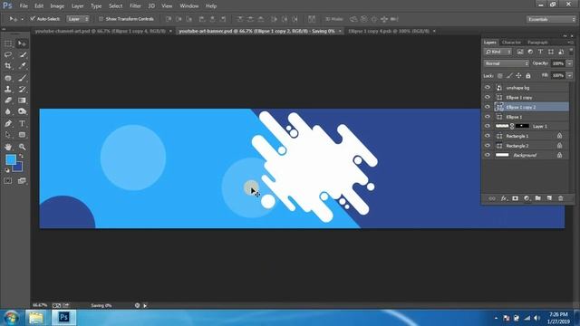Delete layer using trash icon
This screenshot has height=326, width=580.
click(x=561, y=198)
